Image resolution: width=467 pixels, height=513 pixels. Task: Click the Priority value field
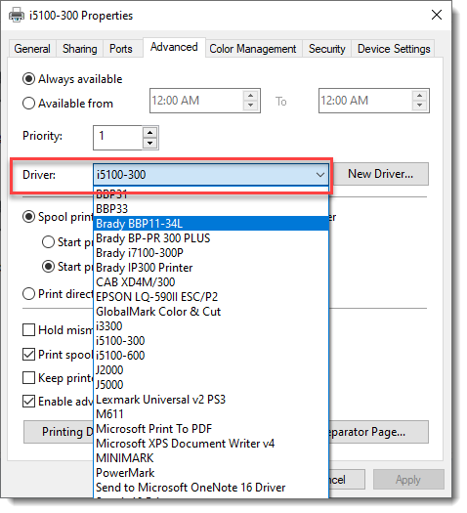click(x=118, y=138)
